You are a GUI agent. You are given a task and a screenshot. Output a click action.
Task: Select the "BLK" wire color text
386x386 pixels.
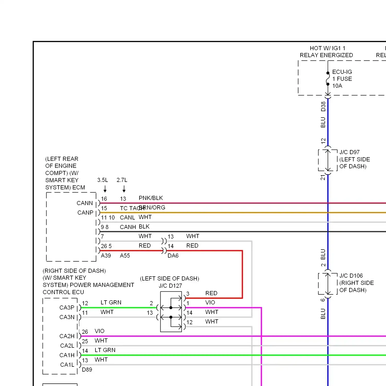(x=144, y=226)
